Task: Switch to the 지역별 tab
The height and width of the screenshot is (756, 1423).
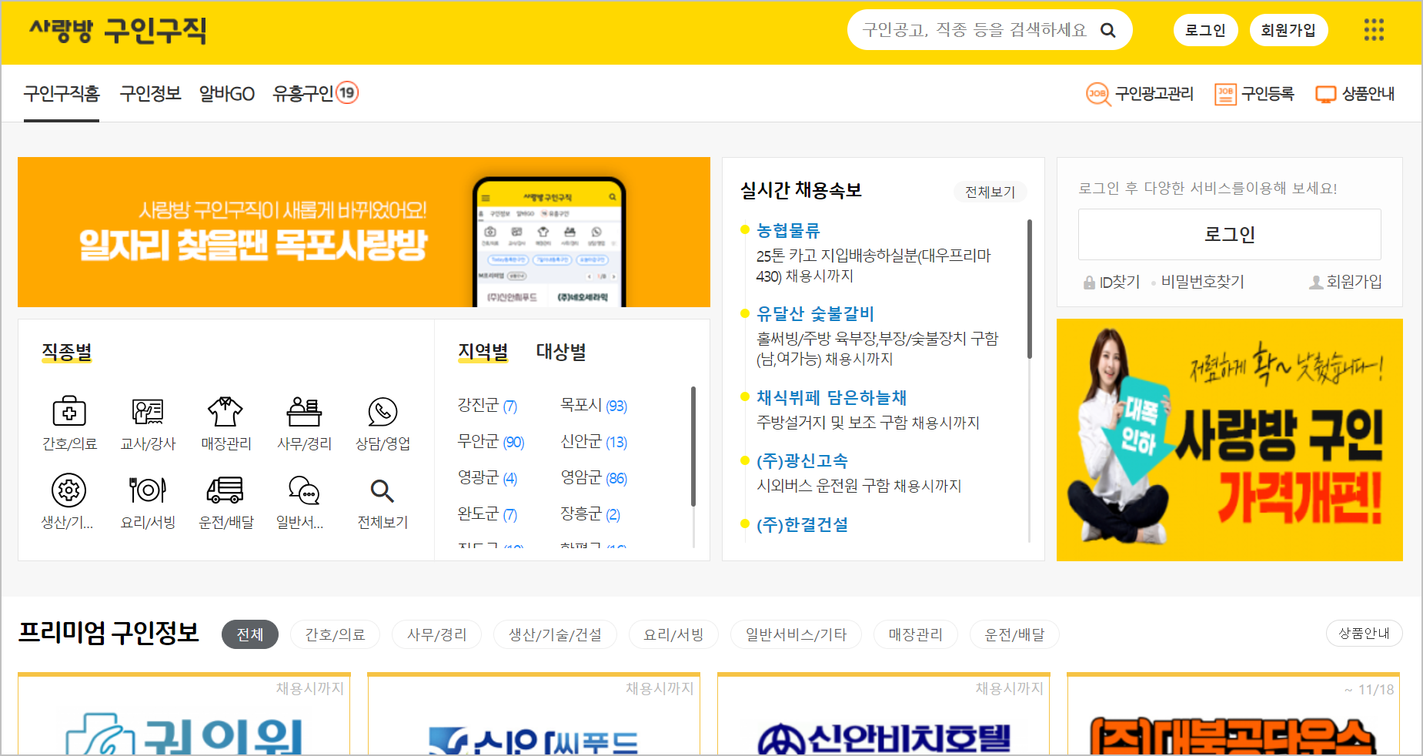Action: point(483,352)
